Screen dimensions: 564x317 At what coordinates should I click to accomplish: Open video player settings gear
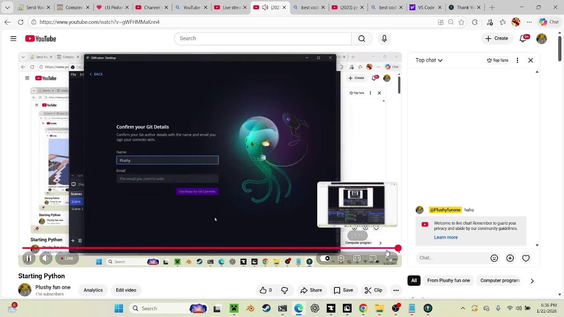coord(341,258)
